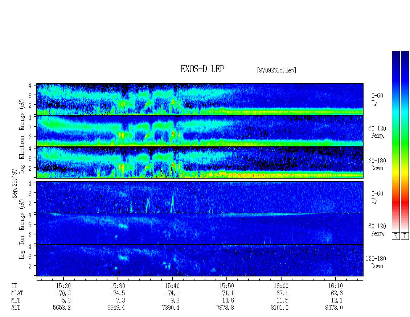Viewport: 410px width, 317px height.
Task: Click the ion color scale bar labeled I
Action: click(x=405, y=141)
